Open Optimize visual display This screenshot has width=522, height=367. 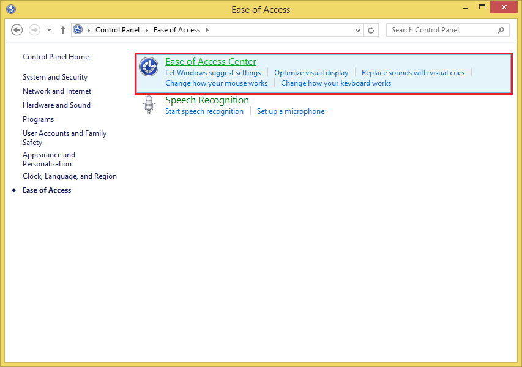pos(311,73)
